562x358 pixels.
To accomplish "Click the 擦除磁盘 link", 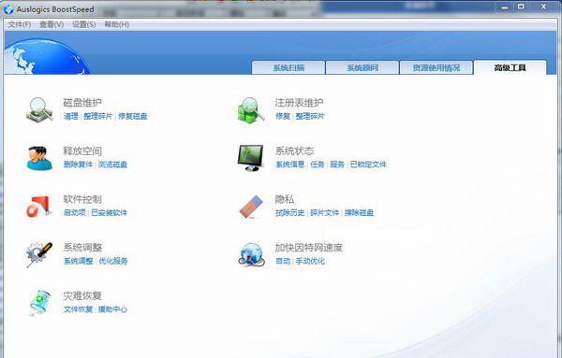I will tap(359, 213).
